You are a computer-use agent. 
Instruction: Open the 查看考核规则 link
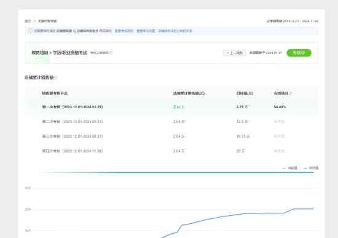pos(124,31)
